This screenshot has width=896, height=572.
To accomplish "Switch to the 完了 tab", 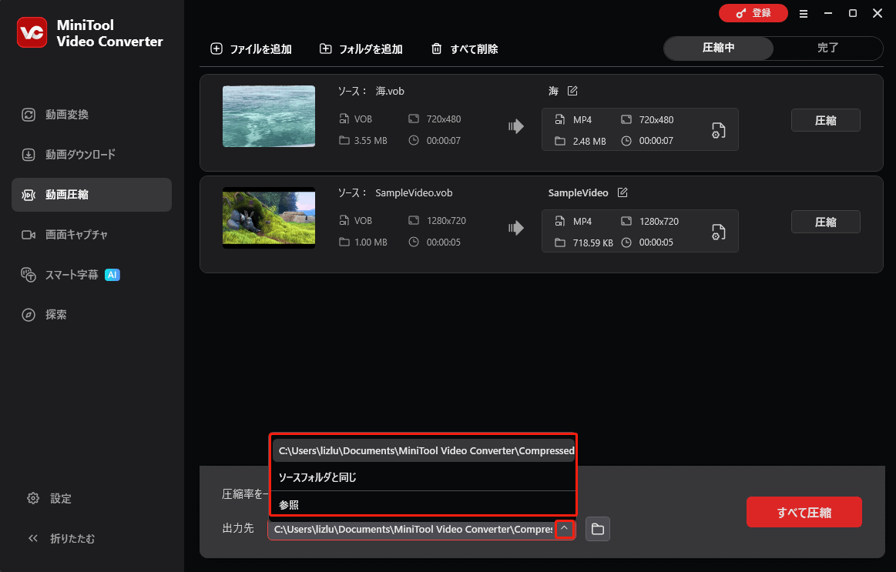I will click(828, 48).
